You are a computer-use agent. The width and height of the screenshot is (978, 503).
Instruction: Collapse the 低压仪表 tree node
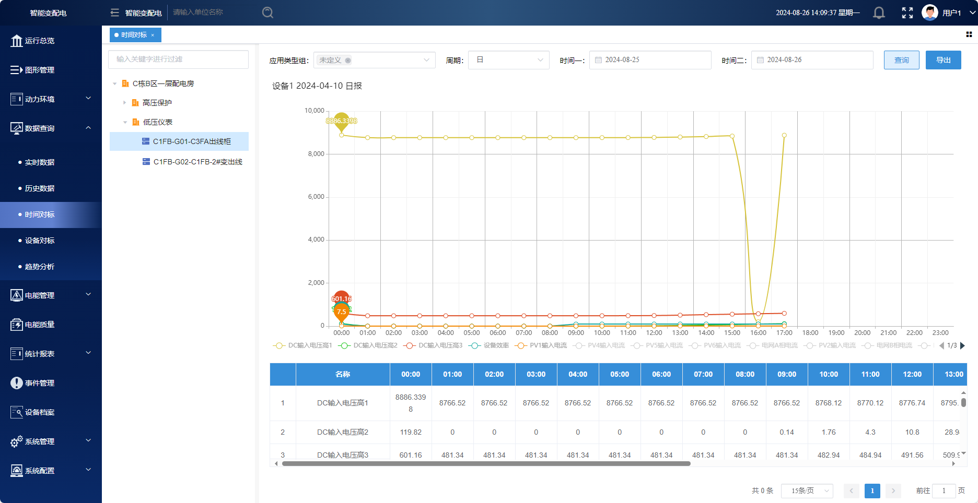pyautogui.click(x=125, y=122)
